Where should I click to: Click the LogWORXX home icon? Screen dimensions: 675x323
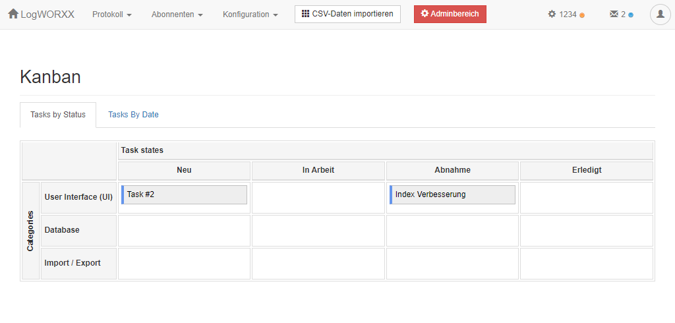[x=13, y=14]
